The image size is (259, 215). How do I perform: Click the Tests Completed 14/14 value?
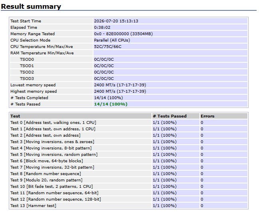[108, 98]
